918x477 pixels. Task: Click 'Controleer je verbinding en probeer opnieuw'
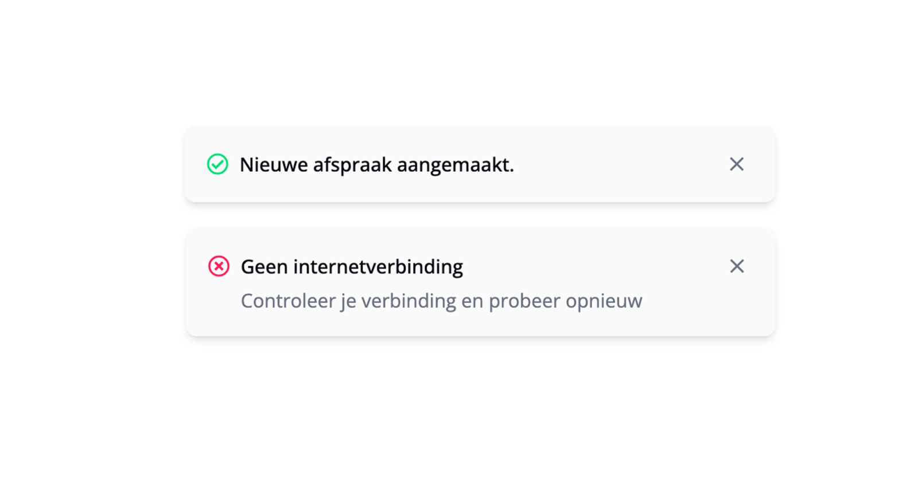[442, 301]
